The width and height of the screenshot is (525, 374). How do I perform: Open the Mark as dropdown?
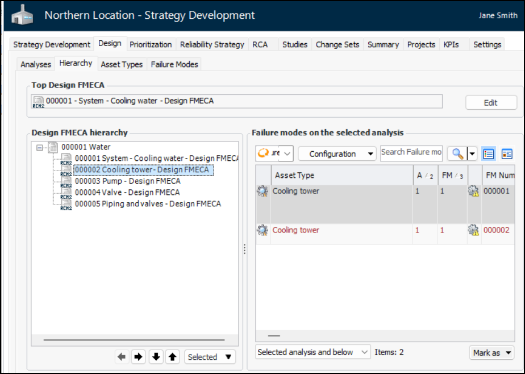pyautogui.click(x=491, y=353)
